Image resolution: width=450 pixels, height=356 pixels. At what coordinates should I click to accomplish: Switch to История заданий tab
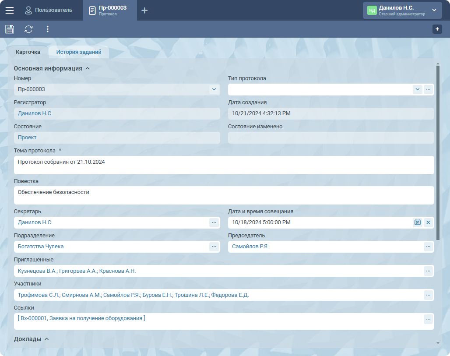(x=79, y=52)
